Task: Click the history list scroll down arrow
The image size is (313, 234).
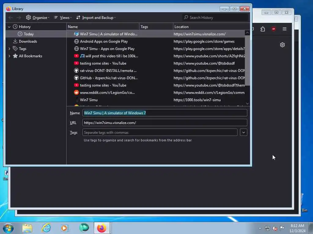Action: (x=247, y=104)
